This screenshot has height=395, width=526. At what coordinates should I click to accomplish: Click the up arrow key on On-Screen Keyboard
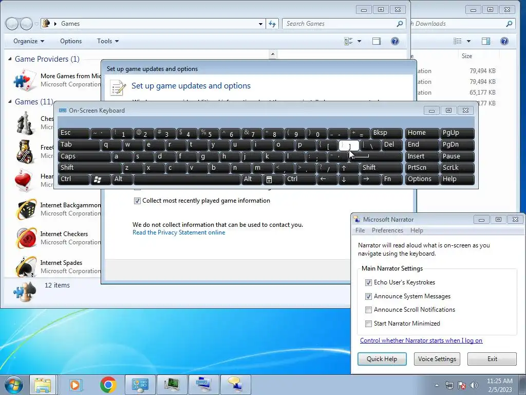[x=348, y=168]
